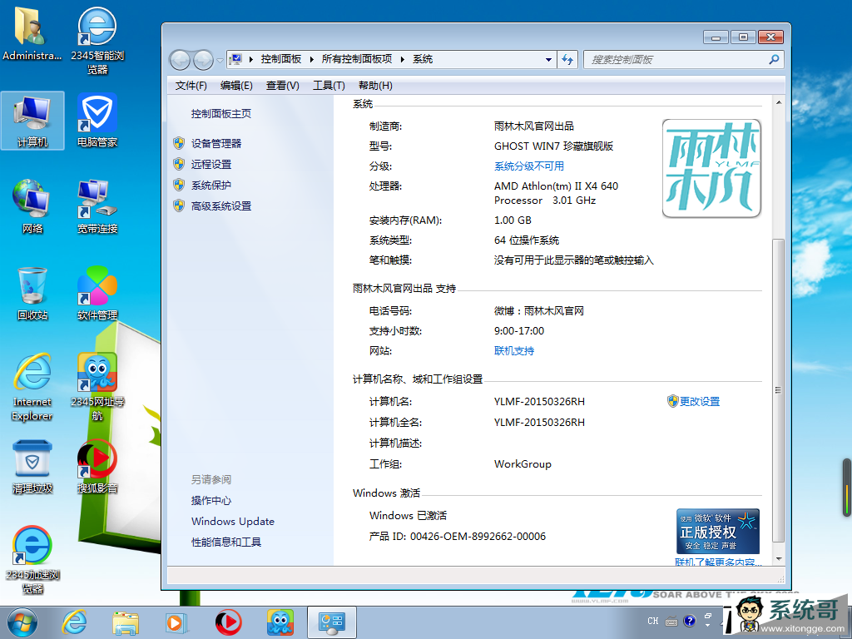The image size is (852, 639).
Task: Expand the recent pages dropdown arrow
Action: point(220,60)
